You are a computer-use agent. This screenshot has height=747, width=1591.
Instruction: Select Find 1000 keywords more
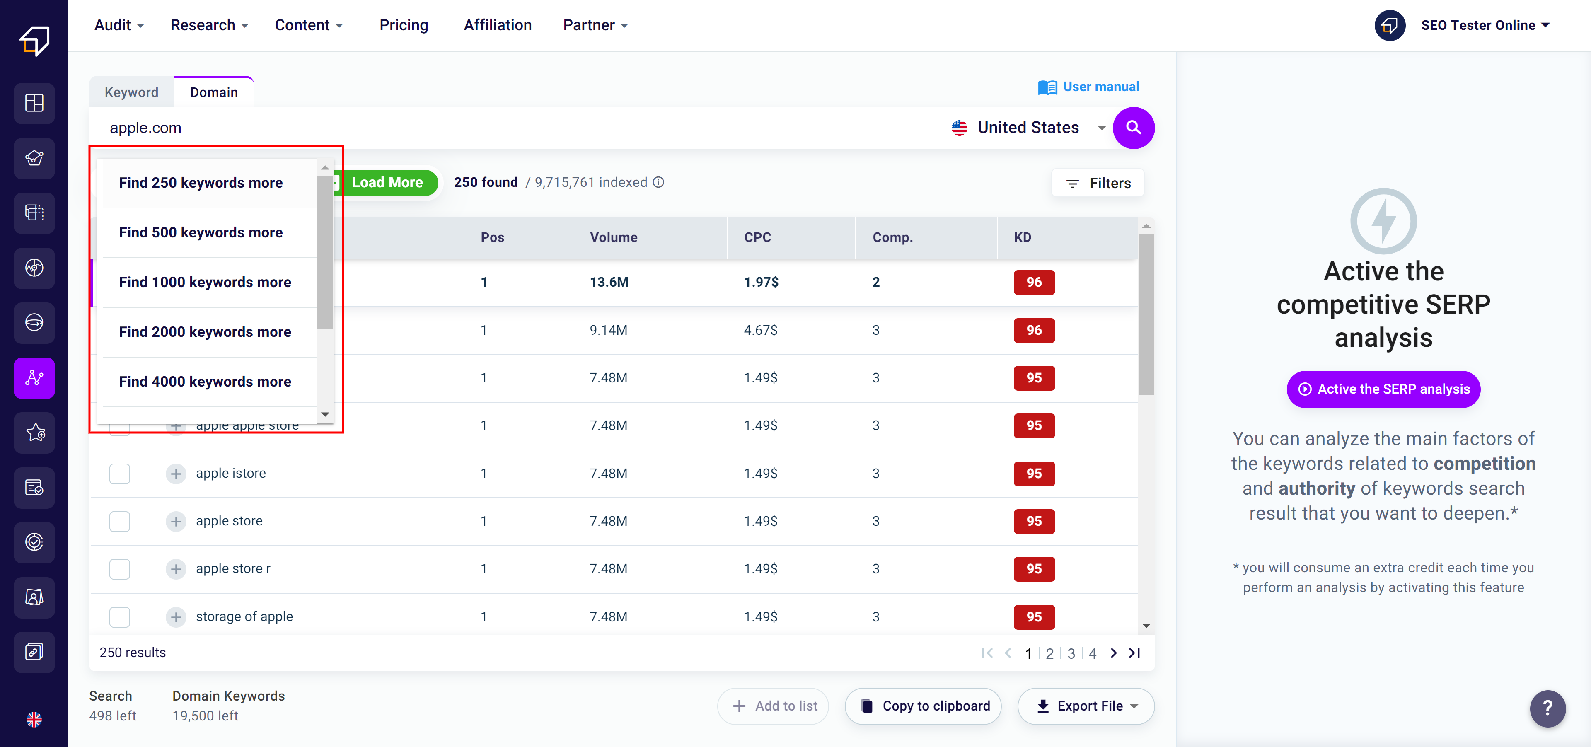[x=209, y=282]
